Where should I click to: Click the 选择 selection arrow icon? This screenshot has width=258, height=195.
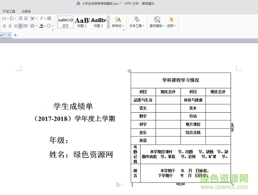click(x=172, y=20)
